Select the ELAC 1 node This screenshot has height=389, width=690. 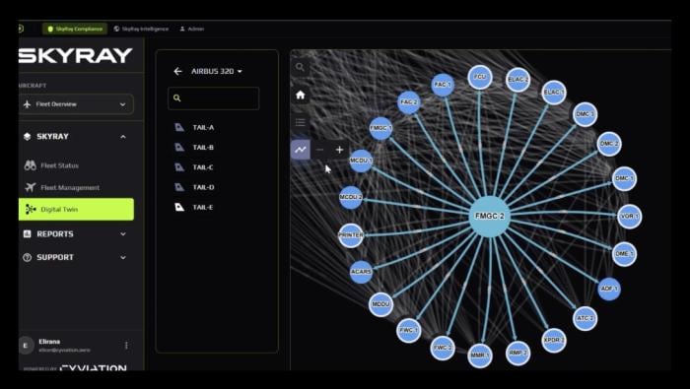click(554, 93)
